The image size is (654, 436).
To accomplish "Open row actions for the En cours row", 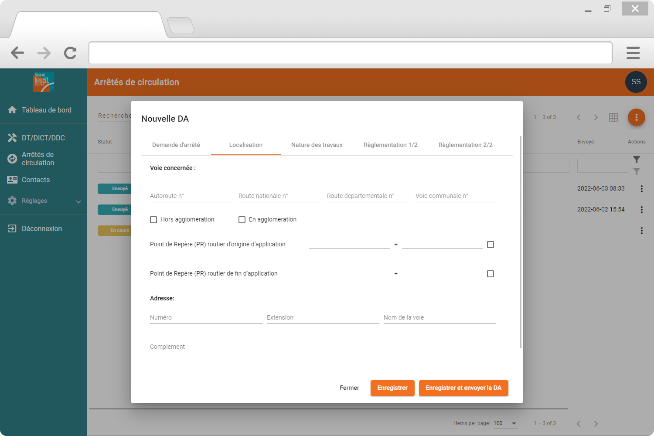I will pyautogui.click(x=642, y=231).
